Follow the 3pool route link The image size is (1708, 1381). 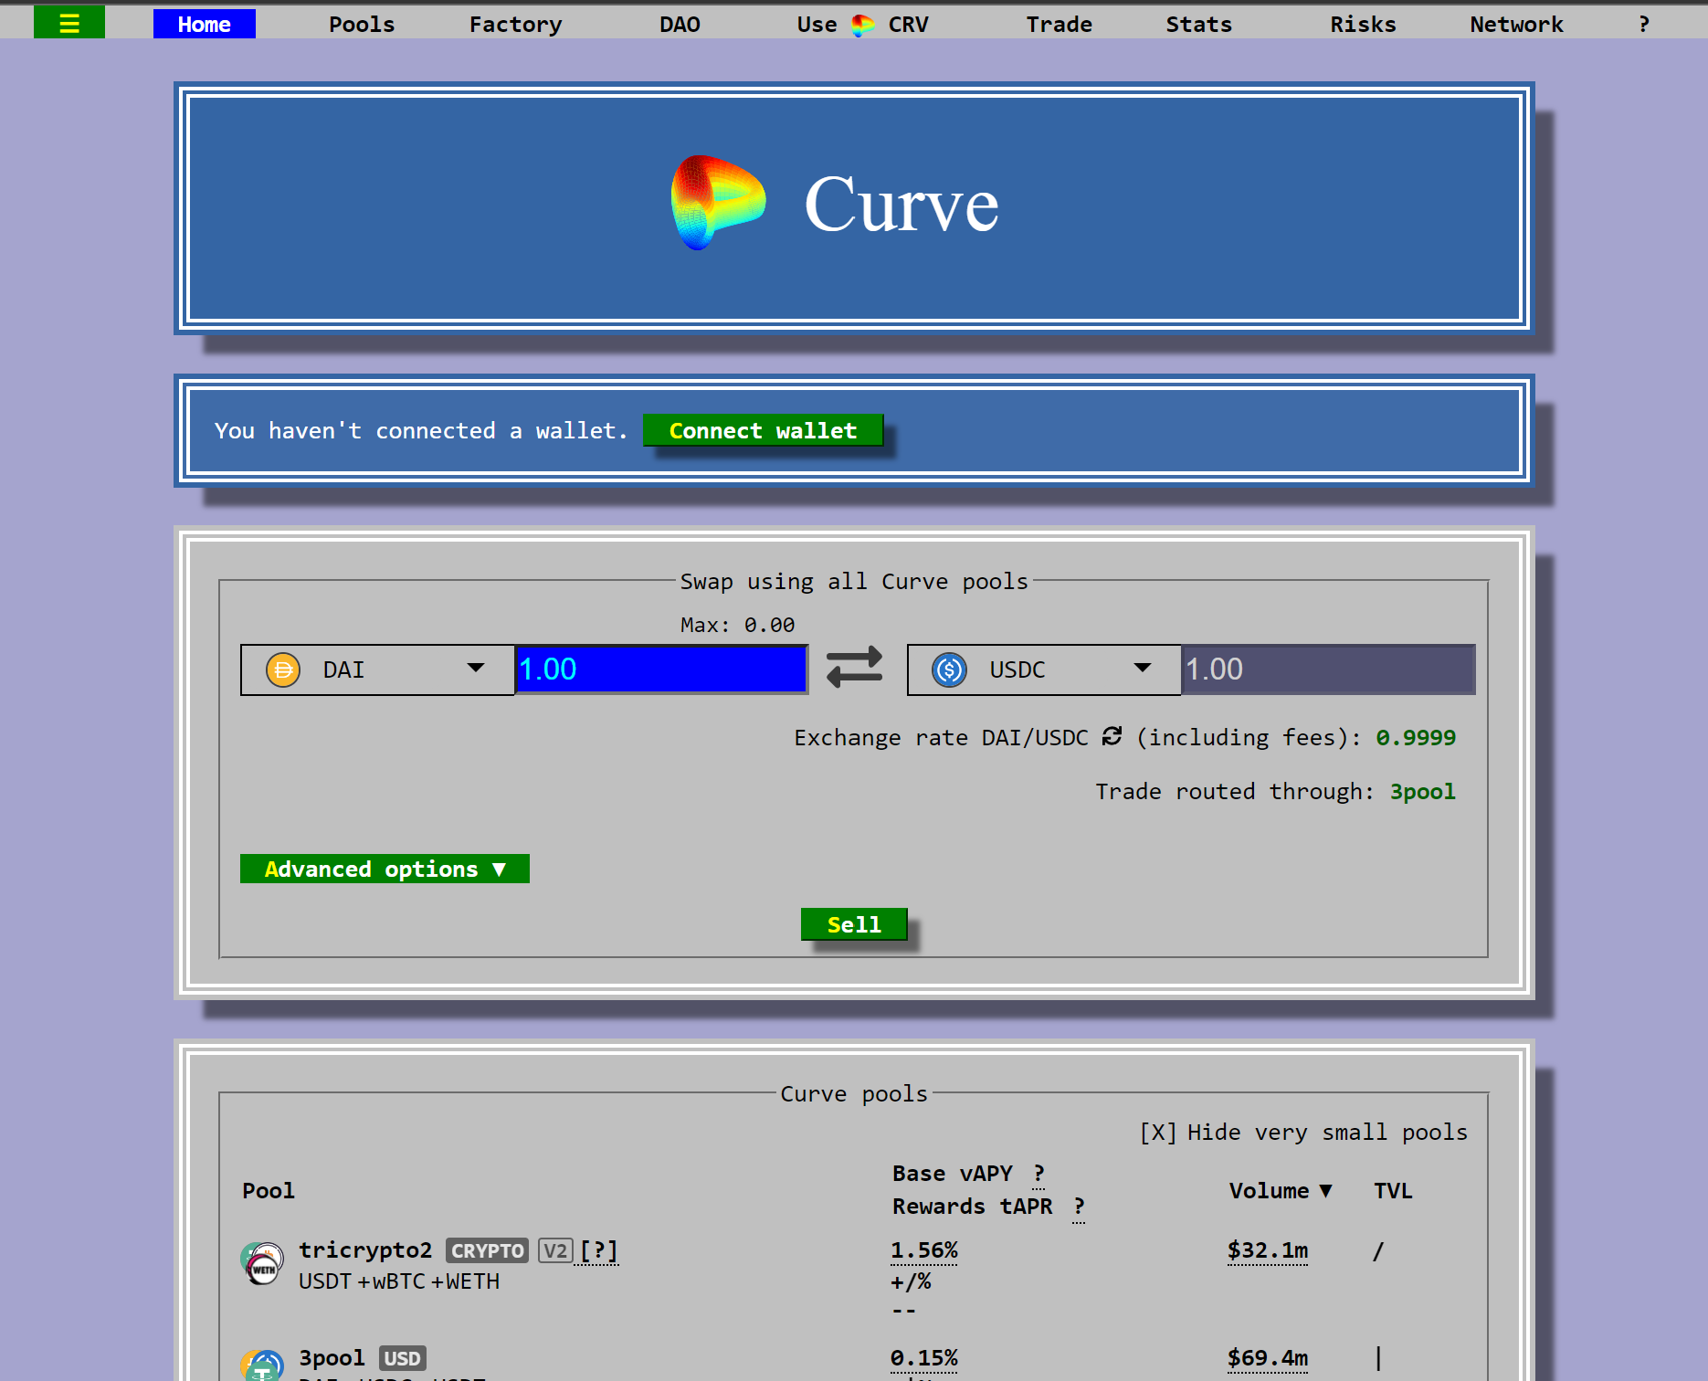pos(1422,792)
